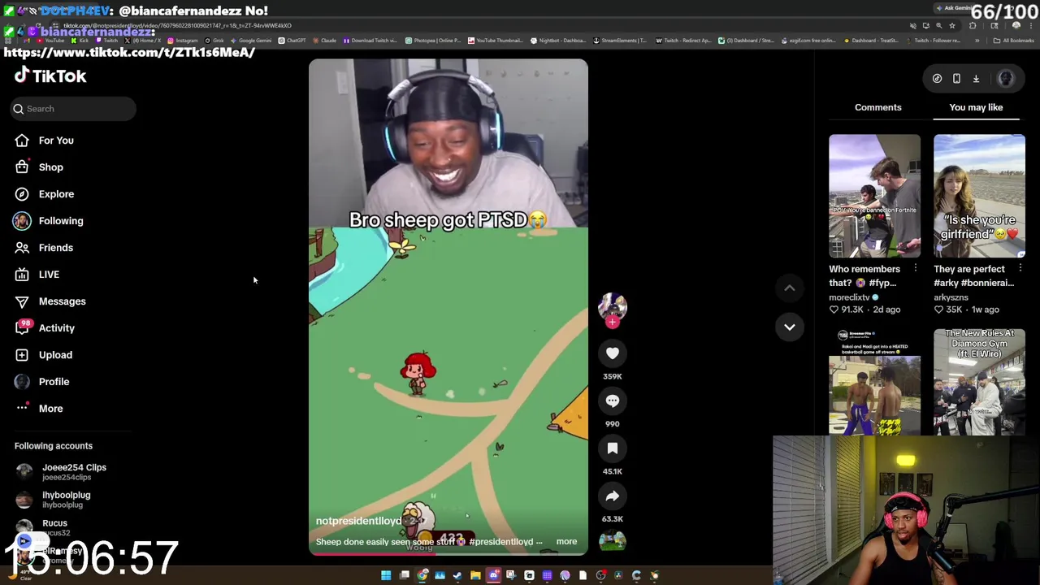1040x585 pixels.
Task: Seek on the video progress bar
Action: pos(448,554)
